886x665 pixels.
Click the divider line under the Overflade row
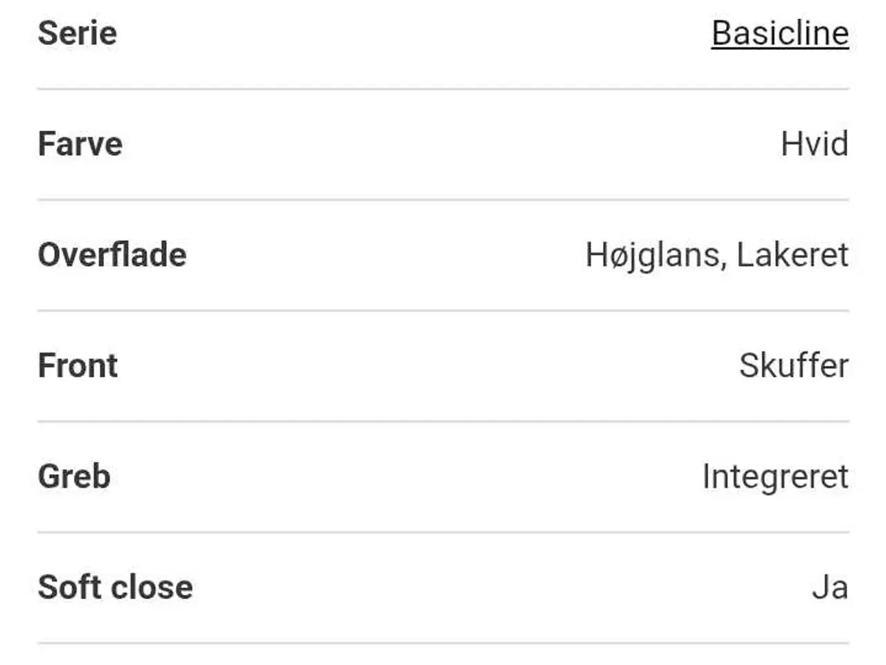pyautogui.click(x=443, y=311)
